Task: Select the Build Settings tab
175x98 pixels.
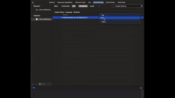Action: (98, 2)
